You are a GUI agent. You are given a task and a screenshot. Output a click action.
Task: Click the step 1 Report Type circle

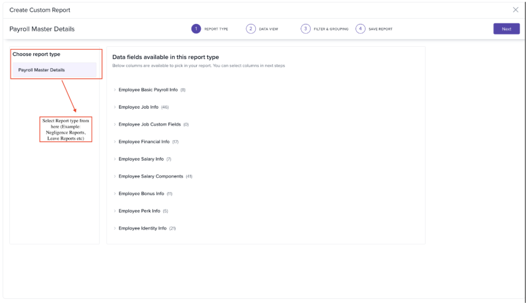pyautogui.click(x=196, y=29)
